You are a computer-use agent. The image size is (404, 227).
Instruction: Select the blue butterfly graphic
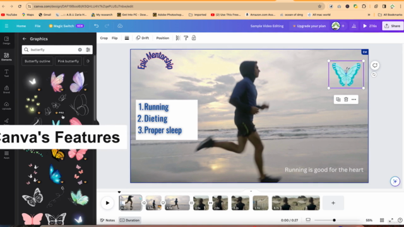click(56, 174)
